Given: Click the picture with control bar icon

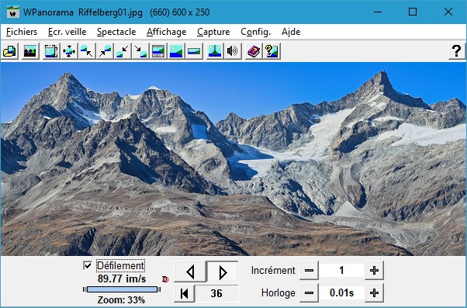Looking at the screenshot, I should coord(158,51).
